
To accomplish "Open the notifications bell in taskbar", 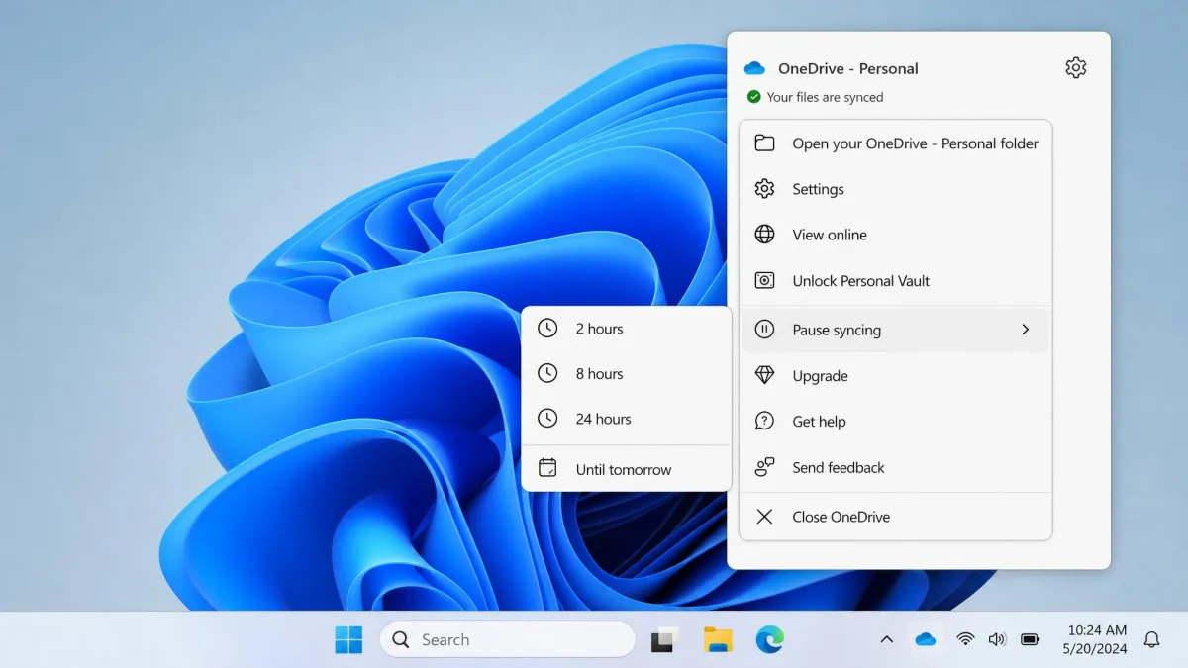I will point(1151,640).
